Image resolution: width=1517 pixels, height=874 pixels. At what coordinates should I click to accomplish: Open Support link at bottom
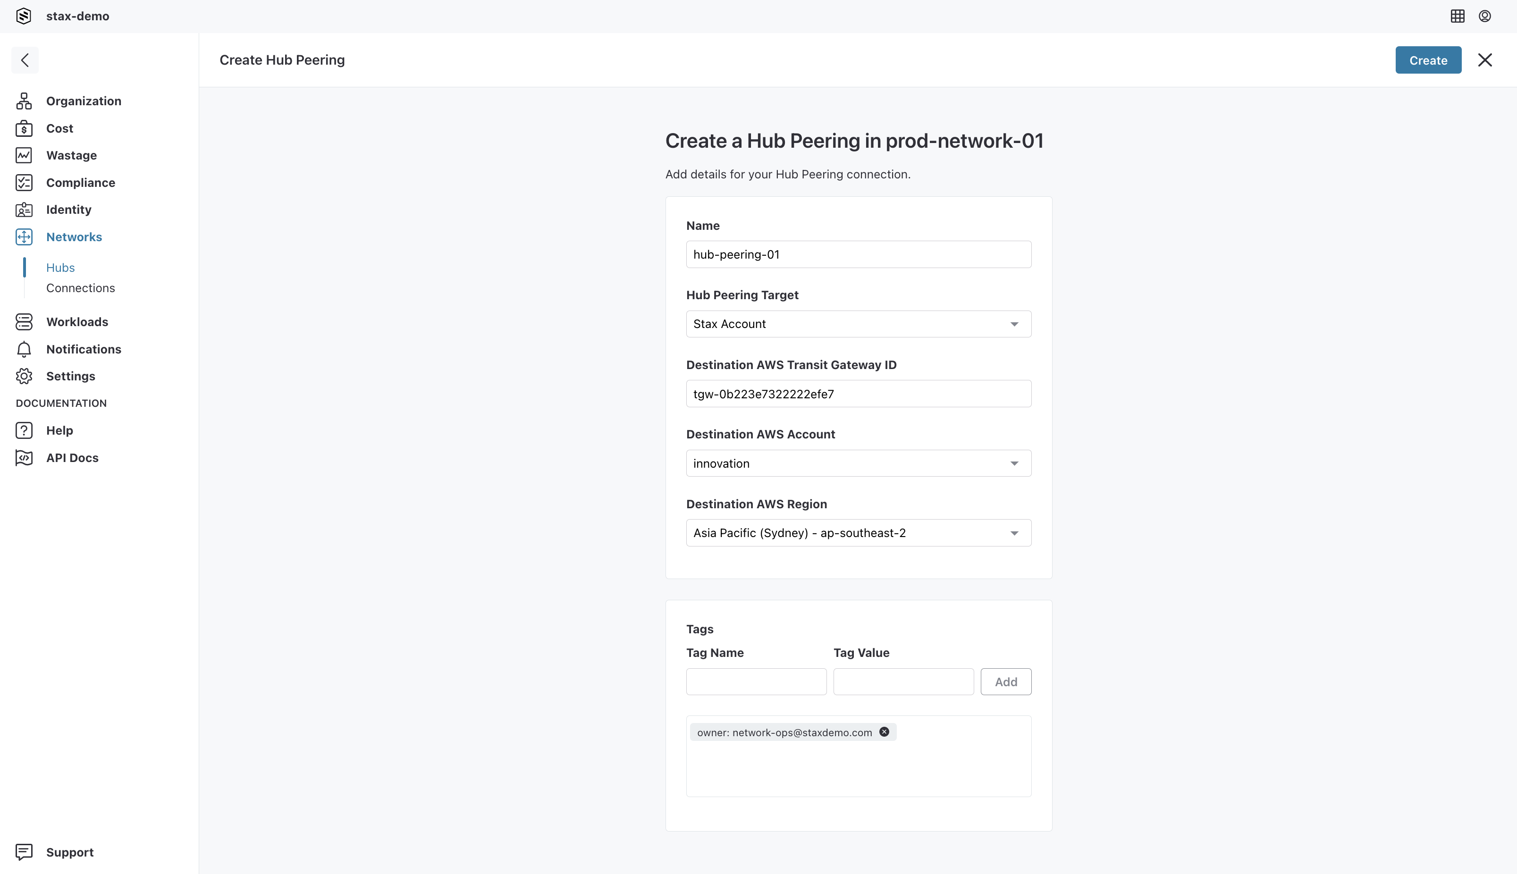coord(70,852)
